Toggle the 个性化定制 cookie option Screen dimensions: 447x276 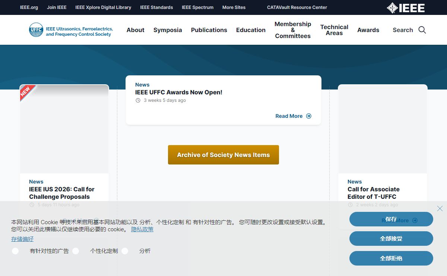click(x=76, y=251)
